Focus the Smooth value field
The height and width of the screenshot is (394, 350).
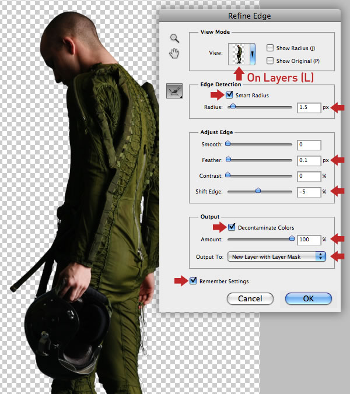point(309,145)
